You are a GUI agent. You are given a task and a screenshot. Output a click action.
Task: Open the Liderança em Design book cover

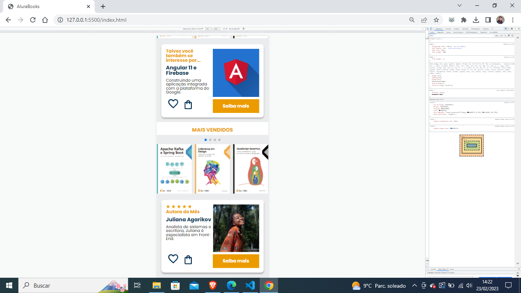(x=212, y=169)
